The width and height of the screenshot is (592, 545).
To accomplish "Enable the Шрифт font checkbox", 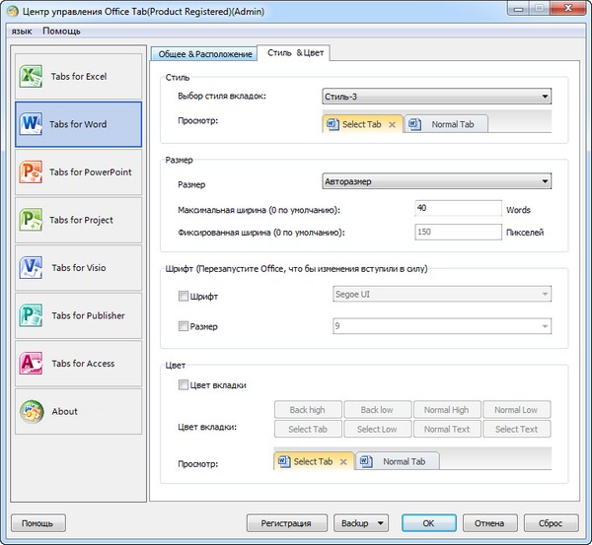I will [184, 296].
